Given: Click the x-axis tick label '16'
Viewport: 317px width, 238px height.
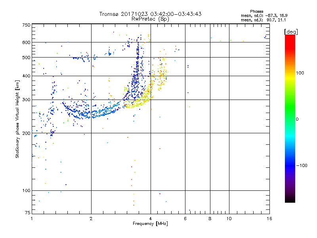Looking at the screenshot, I should [269, 219].
